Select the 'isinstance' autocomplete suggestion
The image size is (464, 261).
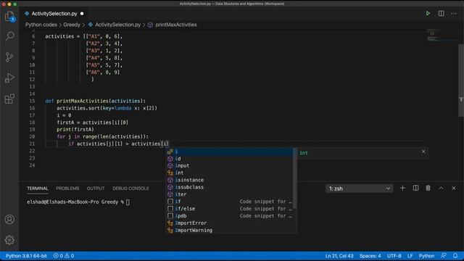click(x=229, y=180)
